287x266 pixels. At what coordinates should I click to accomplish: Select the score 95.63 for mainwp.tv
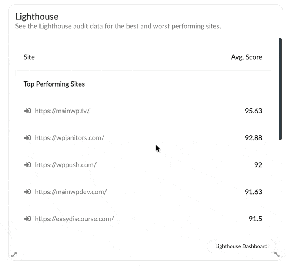(254, 111)
